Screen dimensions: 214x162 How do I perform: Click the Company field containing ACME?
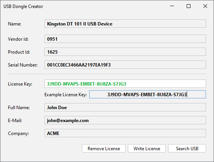(125, 133)
